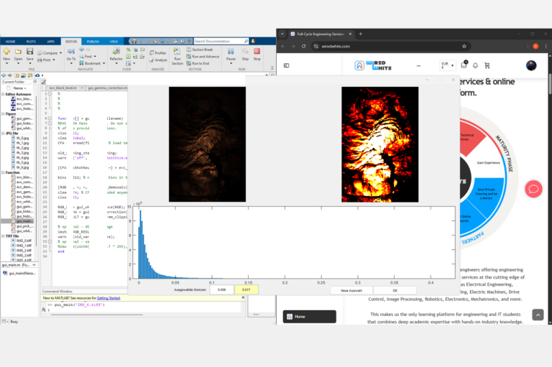Image resolution: width=552 pixels, height=367 pixels.
Task: Open the WiredWhite notifications bell
Action: click(475, 65)
